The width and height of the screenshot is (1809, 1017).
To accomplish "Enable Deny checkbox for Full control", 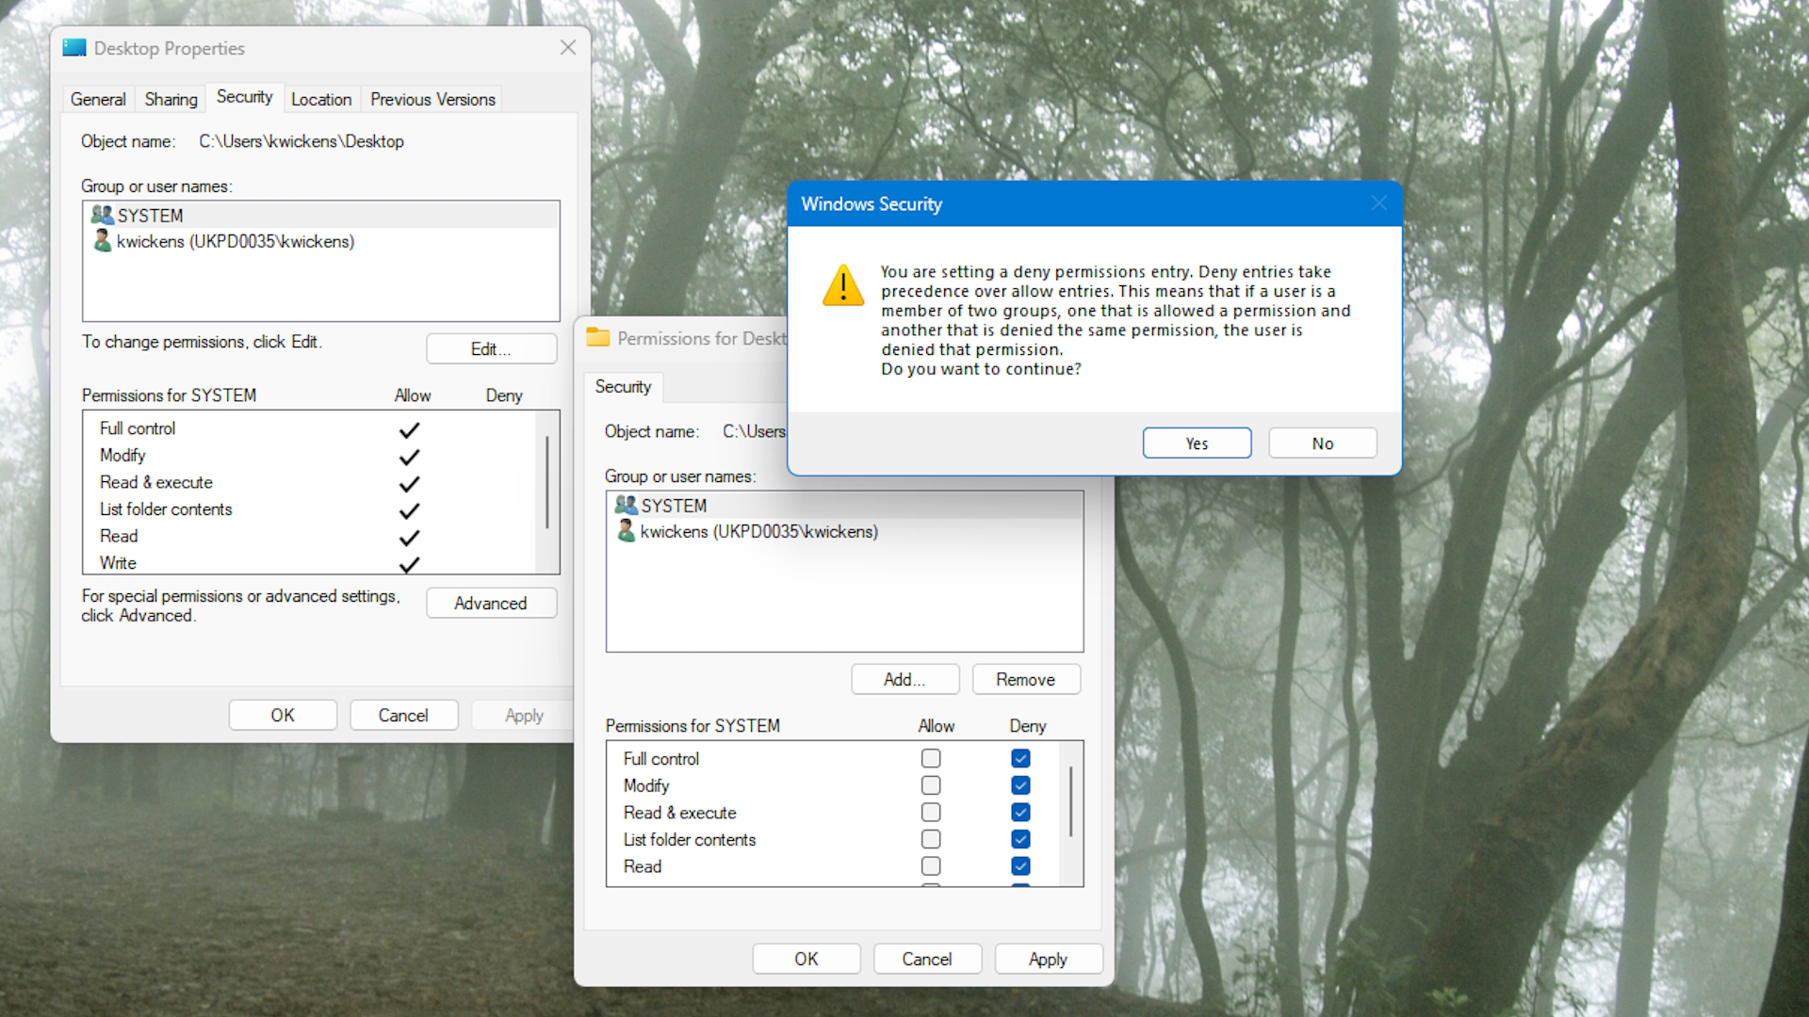I will click(x=1021, y=759).
